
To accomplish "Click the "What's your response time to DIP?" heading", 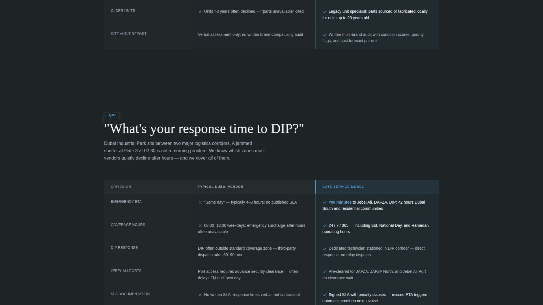I will click(204, 129).
